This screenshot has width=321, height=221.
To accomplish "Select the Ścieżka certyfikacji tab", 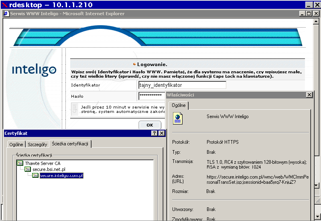I will [x=70, y=144].
